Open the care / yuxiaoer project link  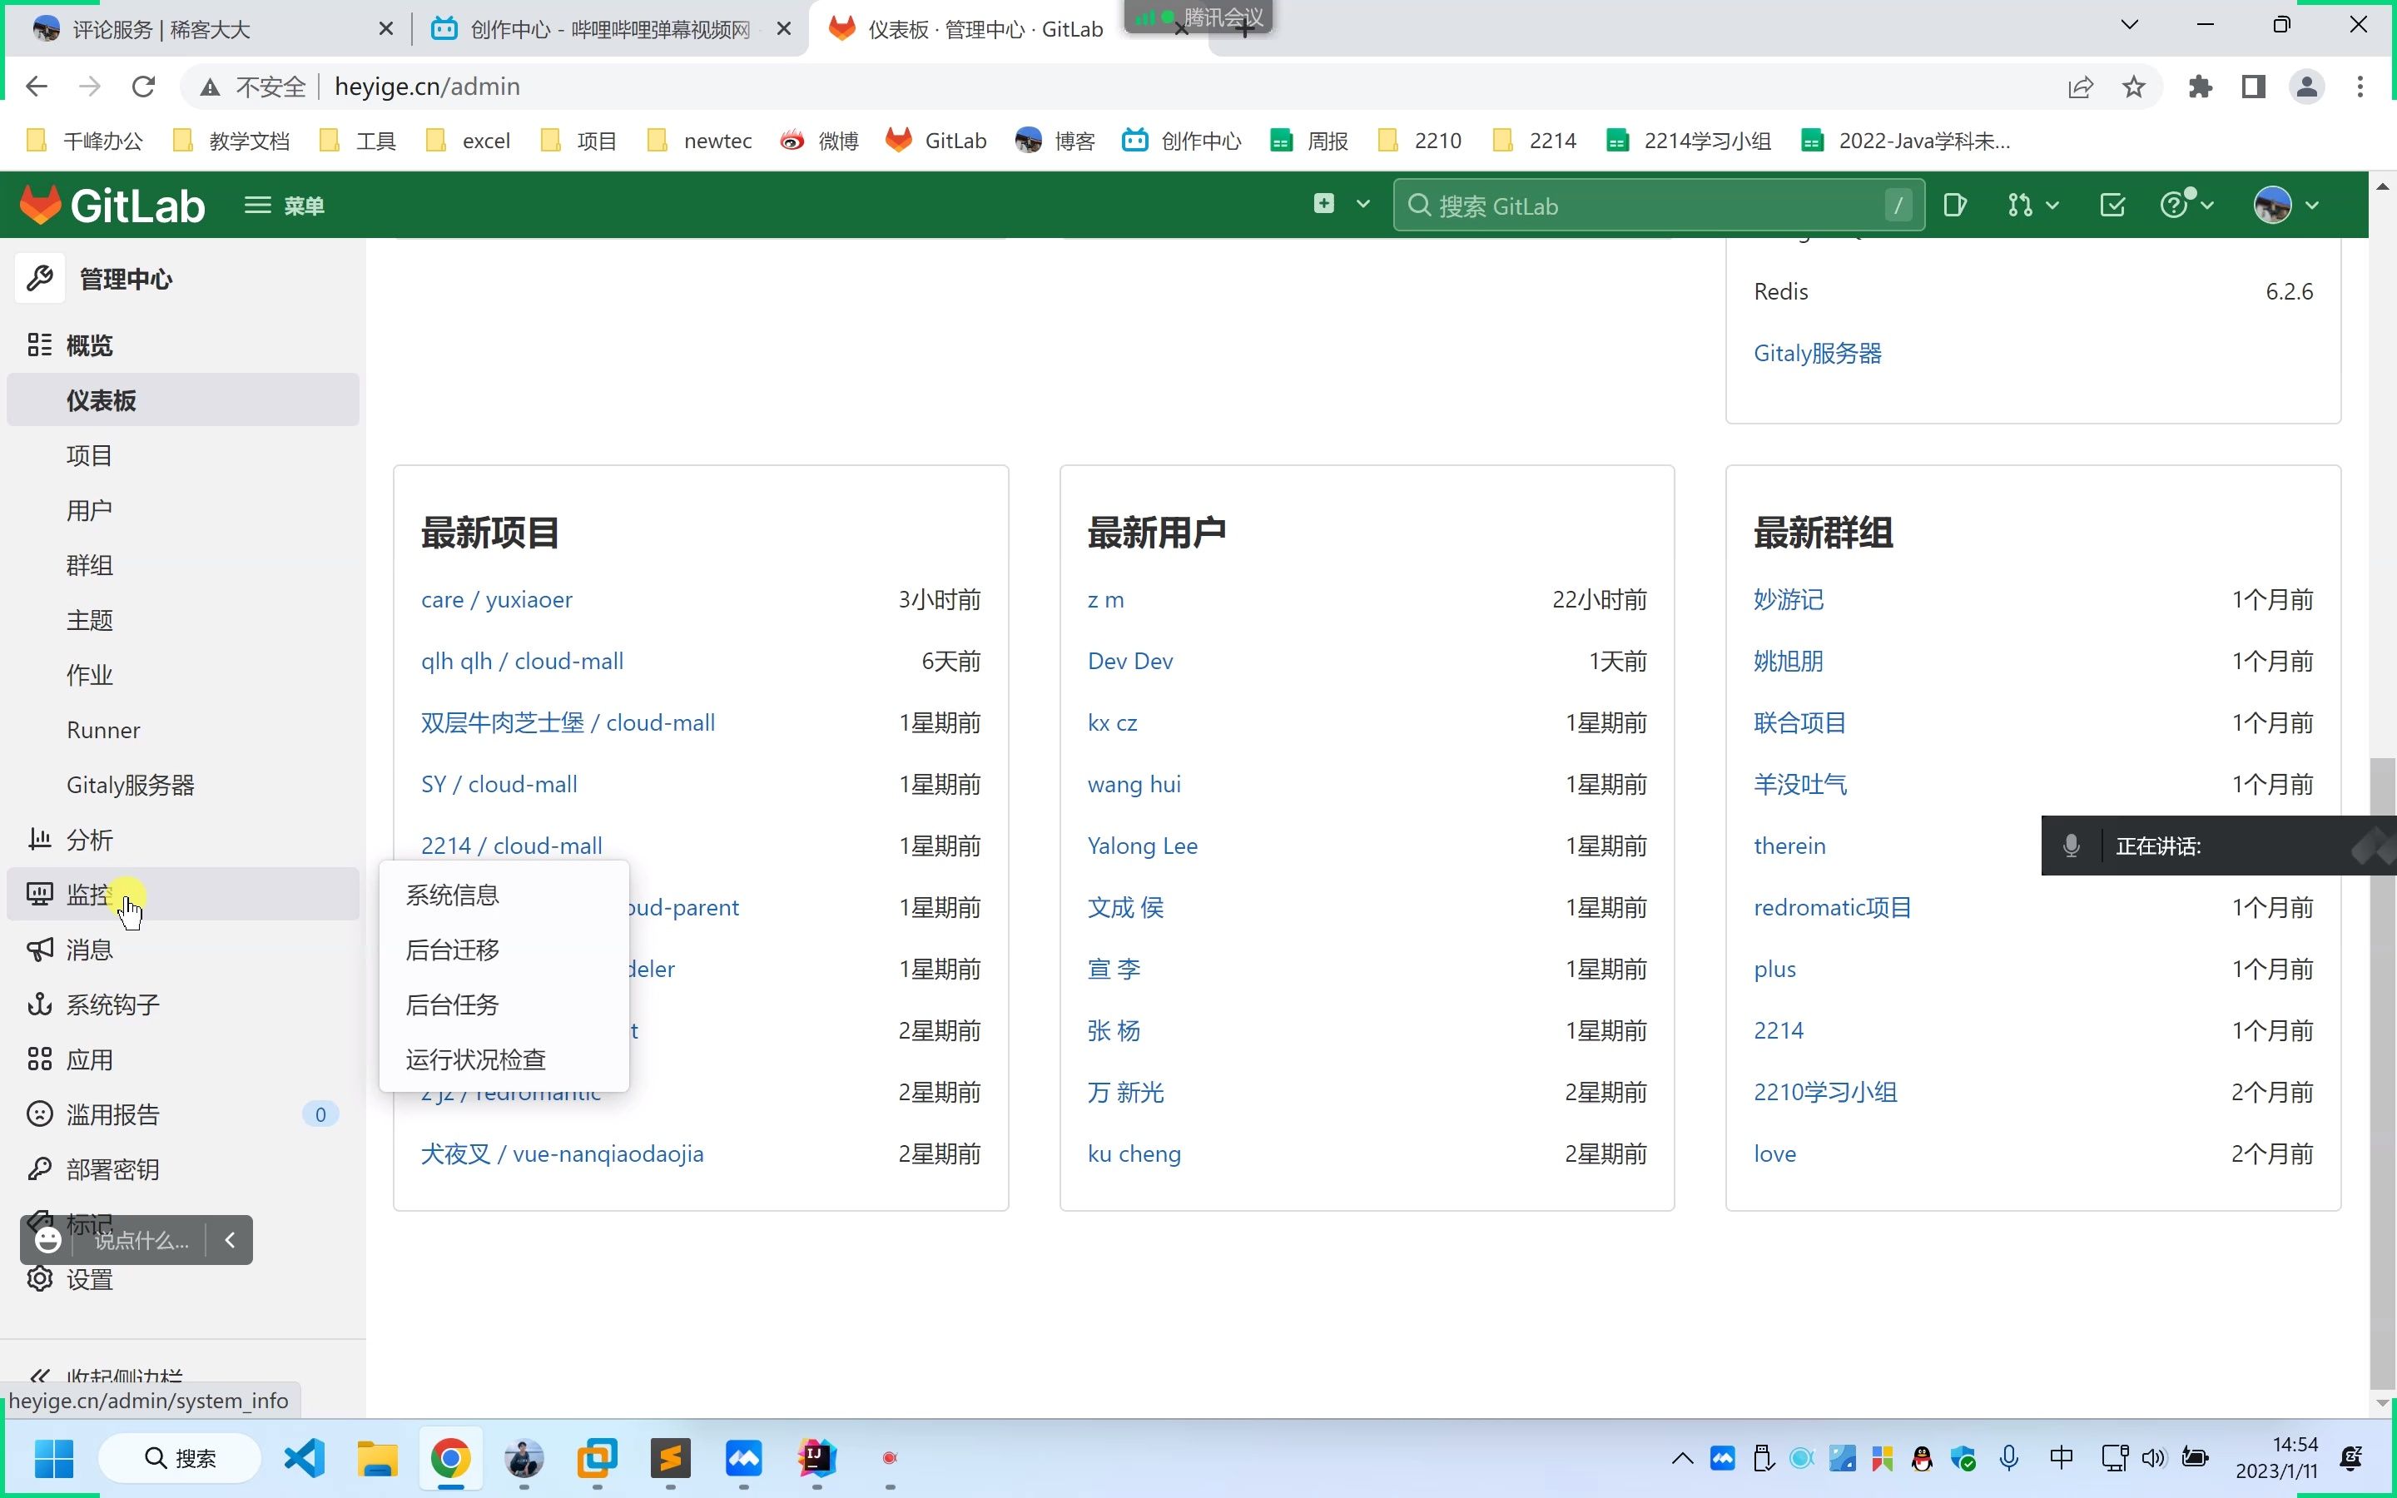[496, 599]
